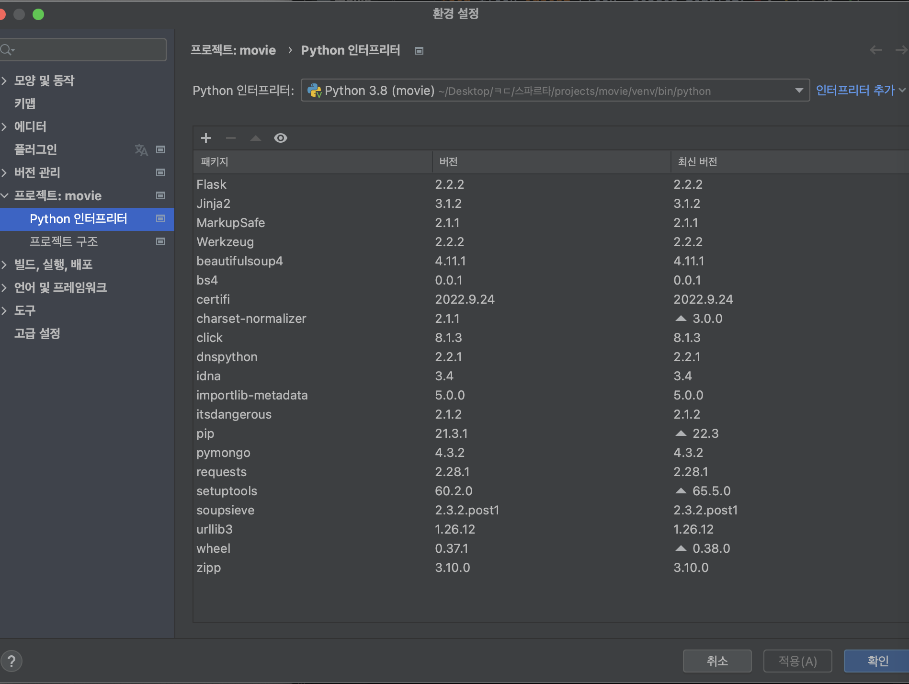Select 프로젝트 구조 in the sidebar
The width and height of the screenshot is (909, 684).
[x=64, y=241]
